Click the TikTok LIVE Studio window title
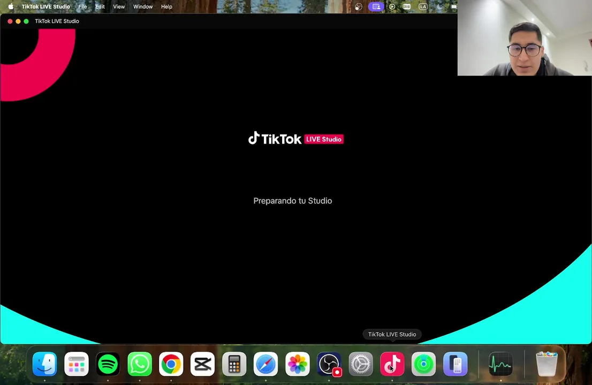The image size is (592, 385). pyautogui.click(x=57, y=21)
